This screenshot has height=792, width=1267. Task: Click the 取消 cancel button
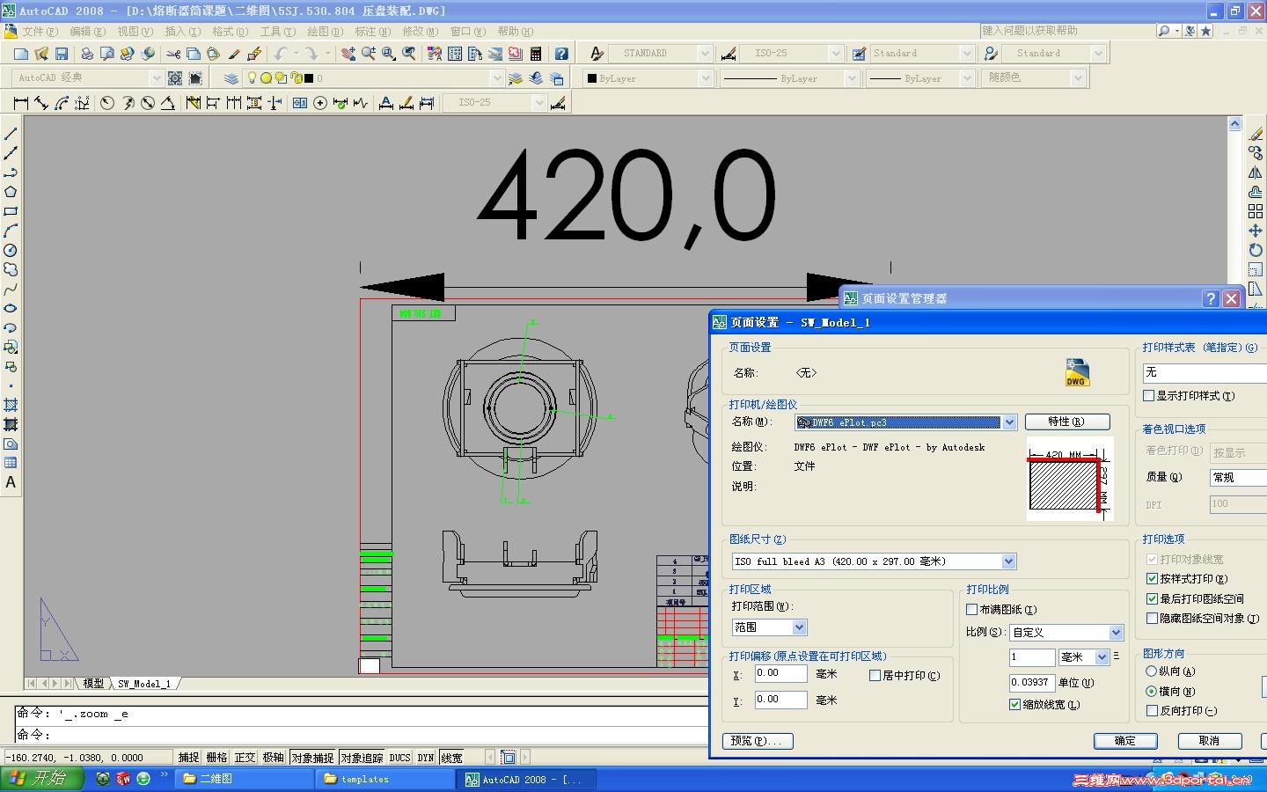[x=1210, y=741]
